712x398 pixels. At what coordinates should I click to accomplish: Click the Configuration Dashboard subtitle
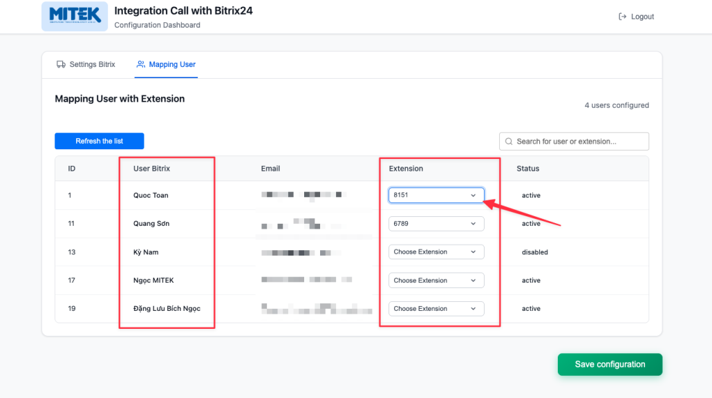click(x=157, y=25)
